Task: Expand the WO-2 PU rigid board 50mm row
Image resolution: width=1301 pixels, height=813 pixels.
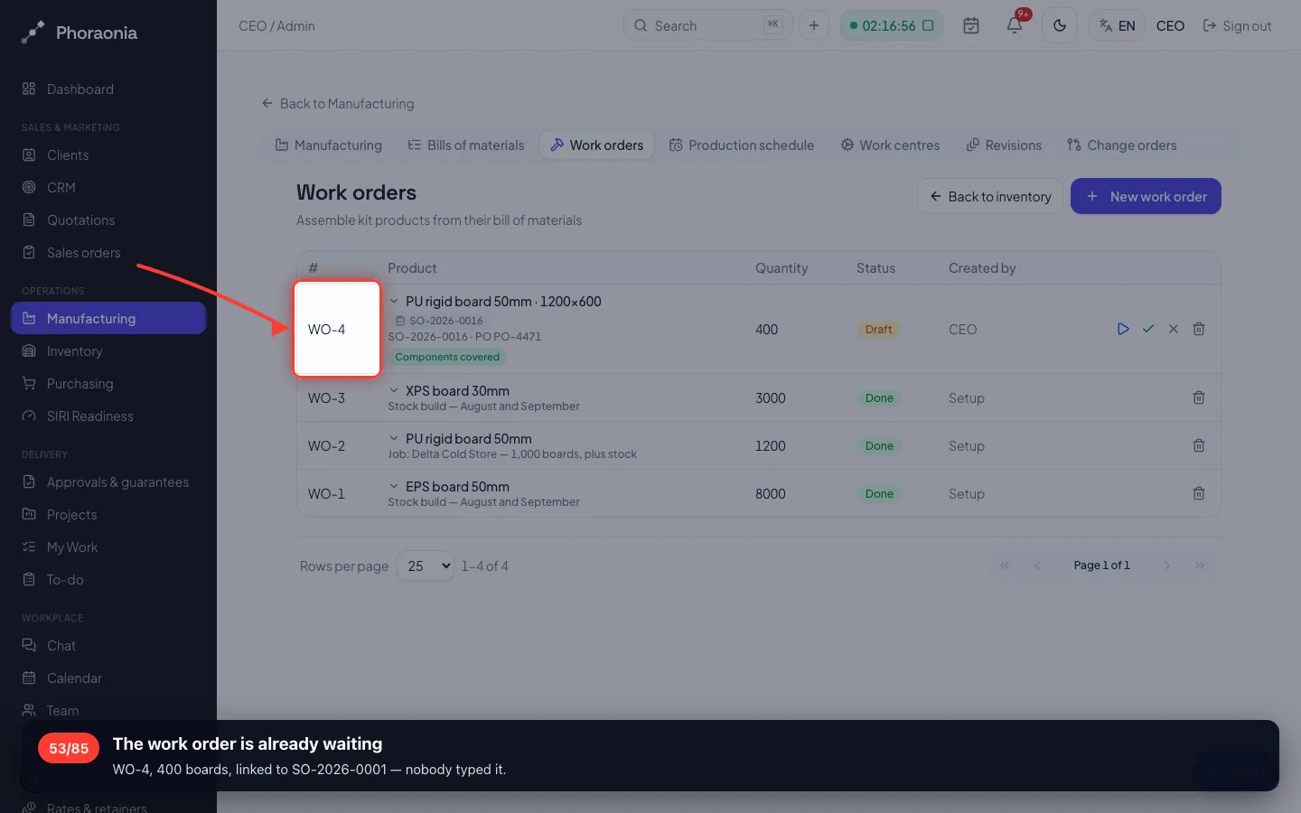Action: coord(394,438)
